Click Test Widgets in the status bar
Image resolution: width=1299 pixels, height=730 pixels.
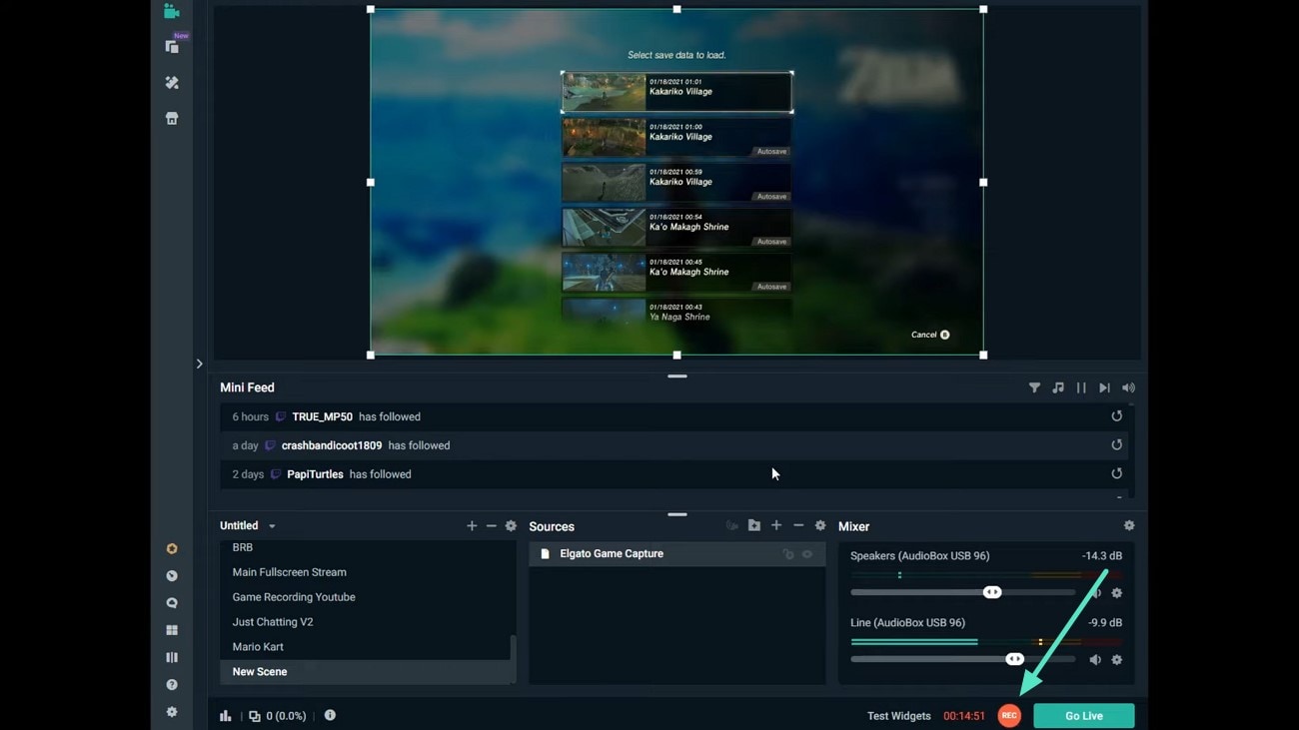click(x=898, y=716)
